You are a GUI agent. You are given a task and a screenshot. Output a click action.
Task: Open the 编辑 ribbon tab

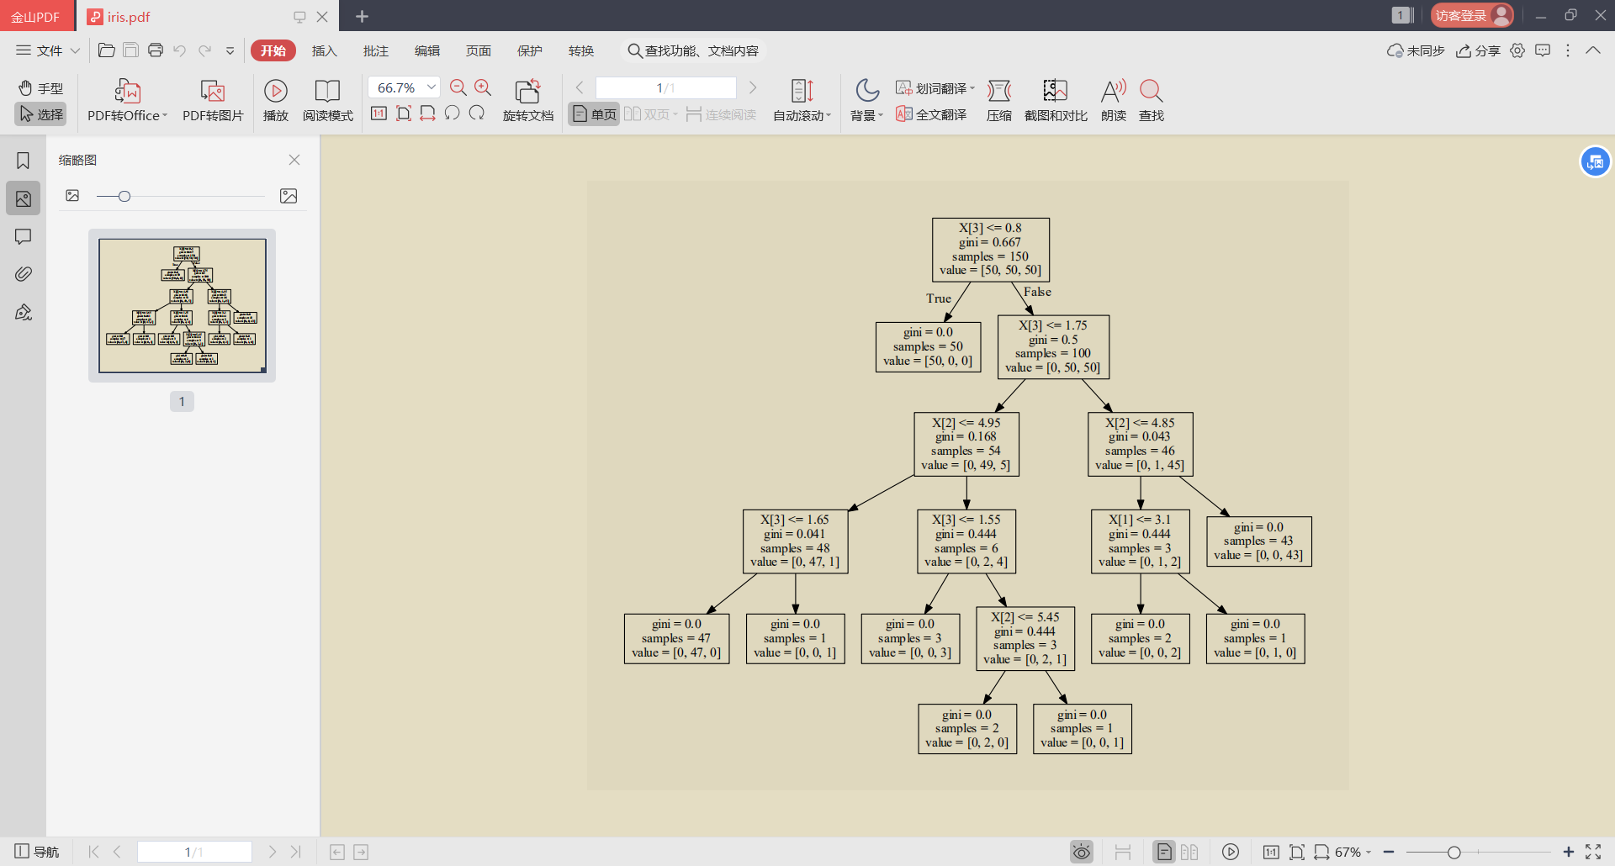point(427,50)
